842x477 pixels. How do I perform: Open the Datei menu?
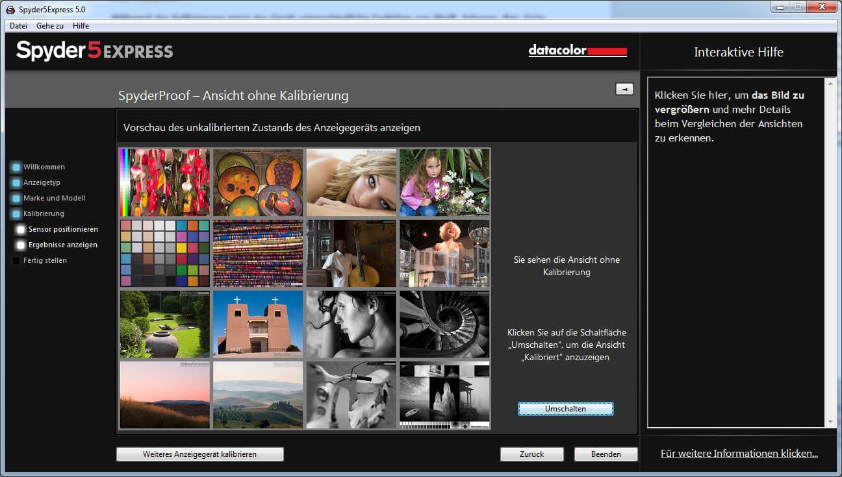pyautogui.click(x=18, y=26)
